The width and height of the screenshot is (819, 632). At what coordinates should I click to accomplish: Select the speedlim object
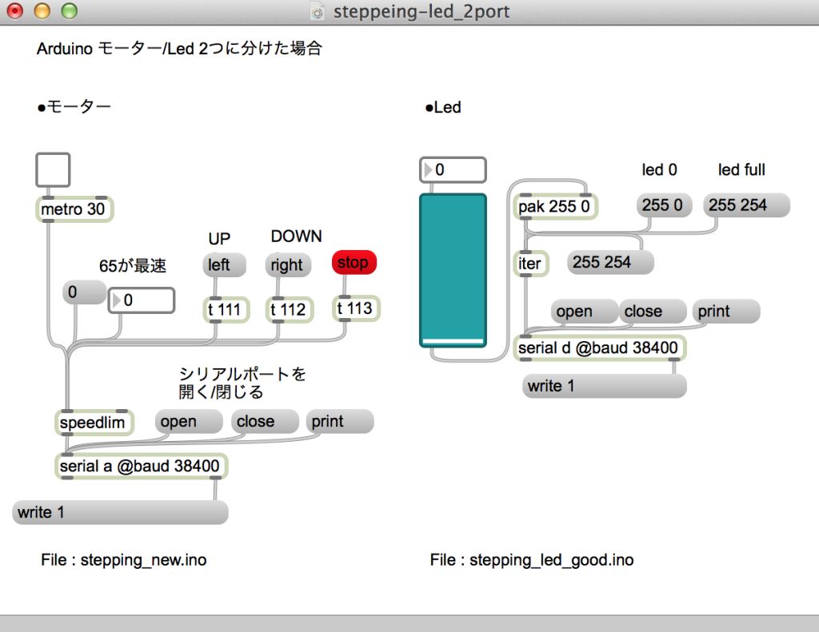pos(93,421)
